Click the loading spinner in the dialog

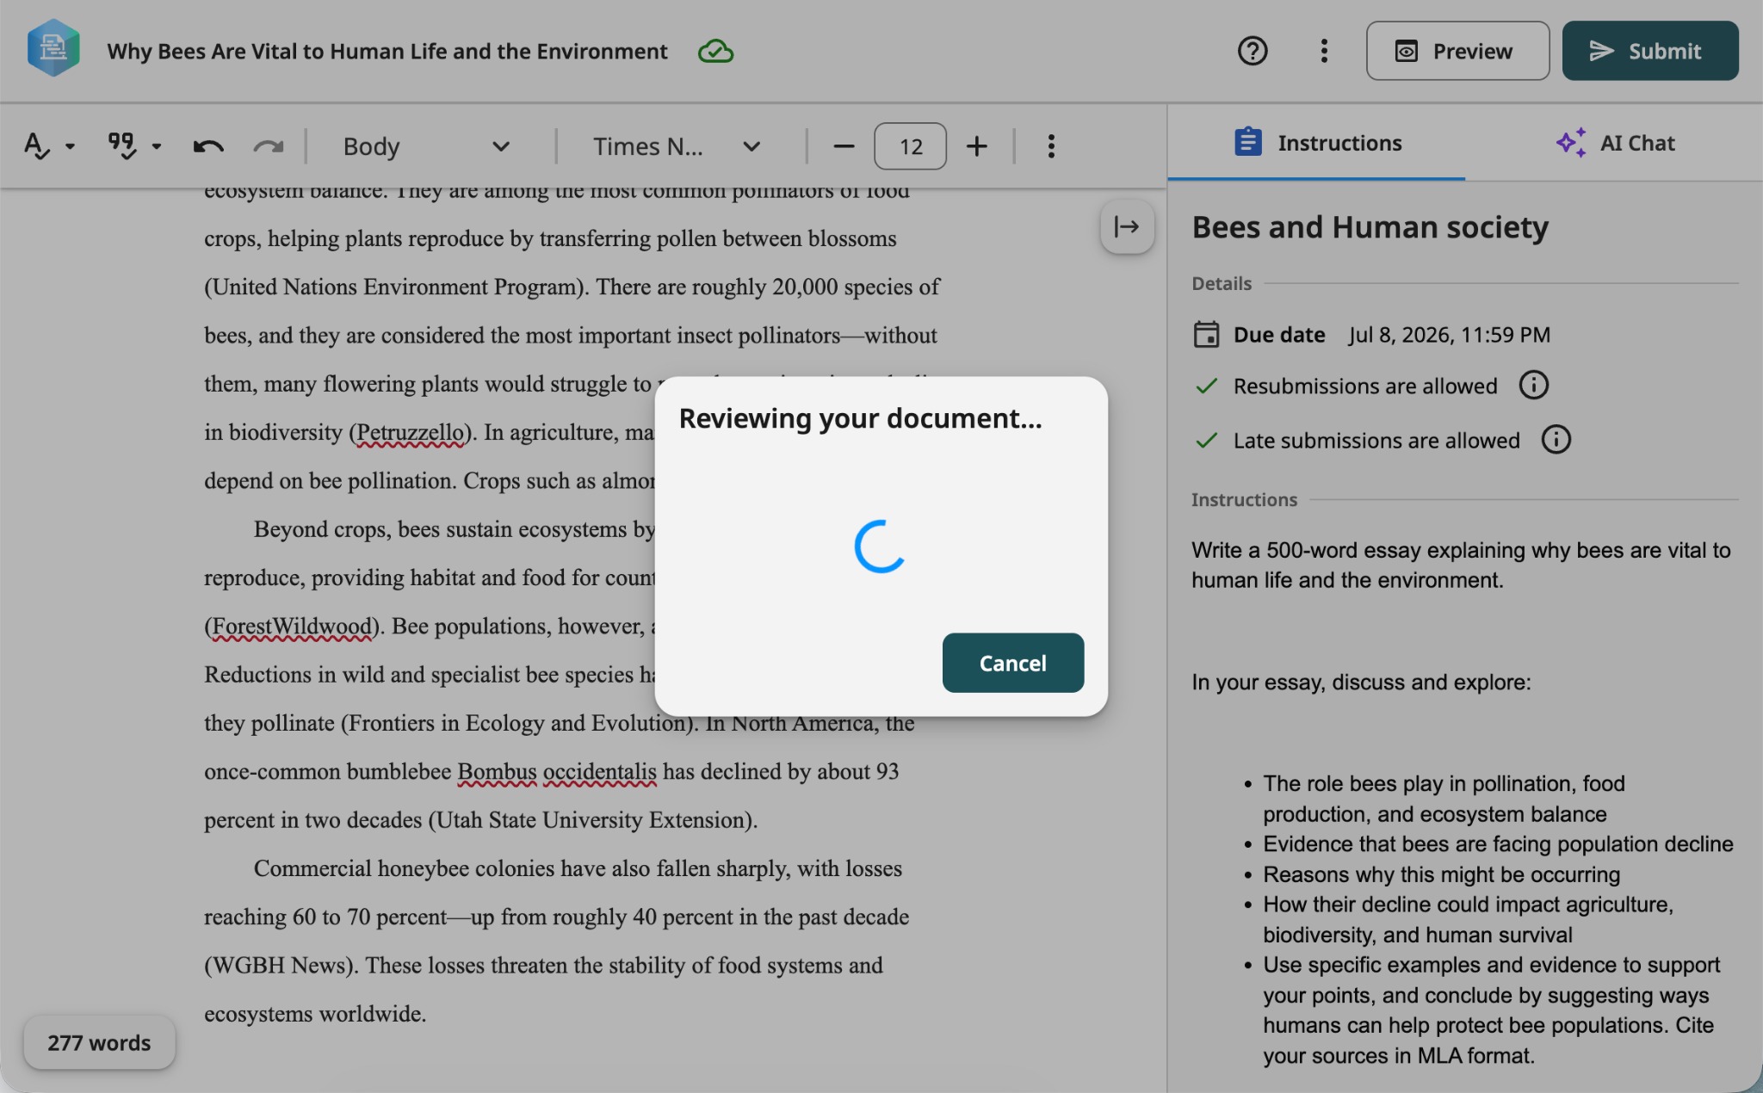click(881, 546)
